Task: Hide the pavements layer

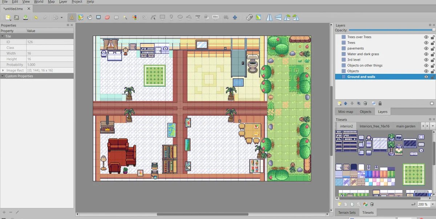Action: pos(426,48)
